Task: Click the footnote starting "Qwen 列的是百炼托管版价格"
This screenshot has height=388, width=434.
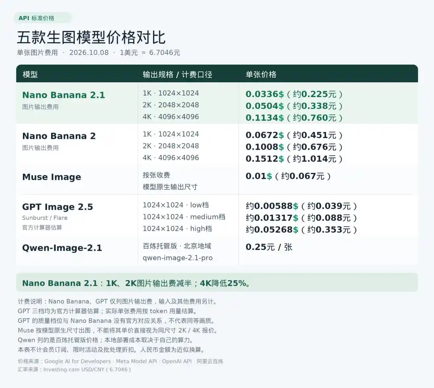Action: 106,340
